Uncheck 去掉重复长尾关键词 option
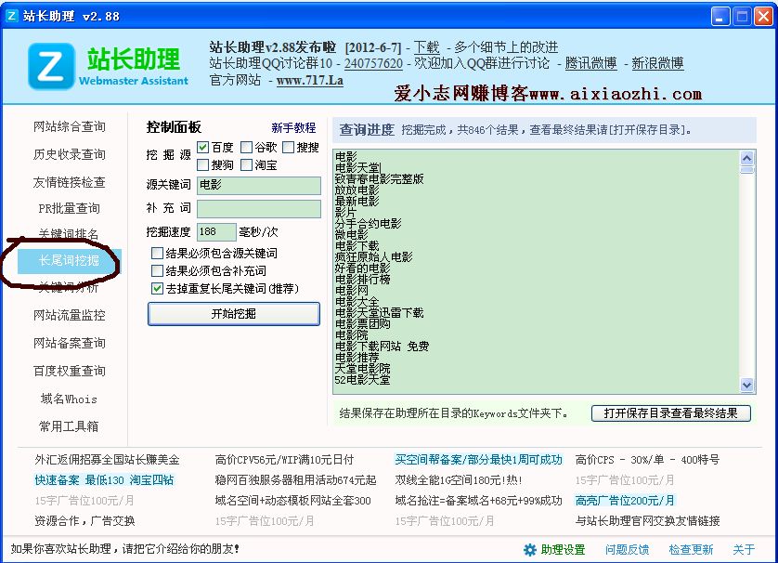This screenshot has width=778, height=563. click(157, 288)
